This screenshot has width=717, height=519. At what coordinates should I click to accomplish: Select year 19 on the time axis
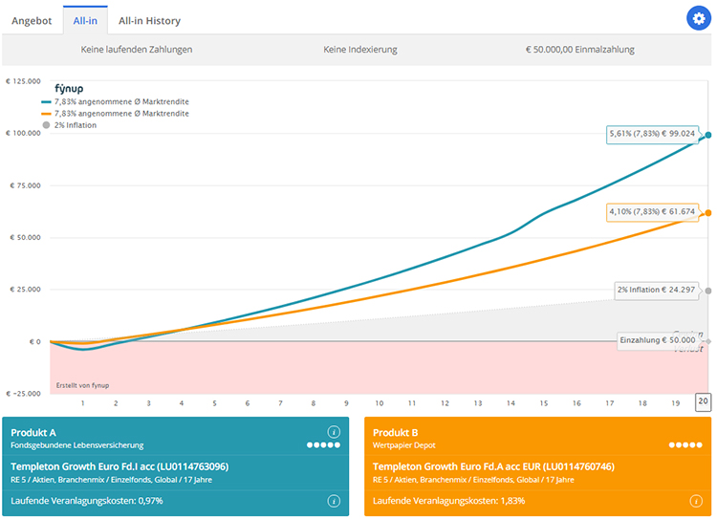tap(675, 403)
